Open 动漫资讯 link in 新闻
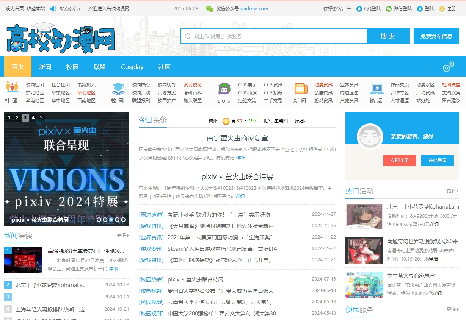Image resolution: width=466 pixels, height=320 pixels. click(323, 85)
